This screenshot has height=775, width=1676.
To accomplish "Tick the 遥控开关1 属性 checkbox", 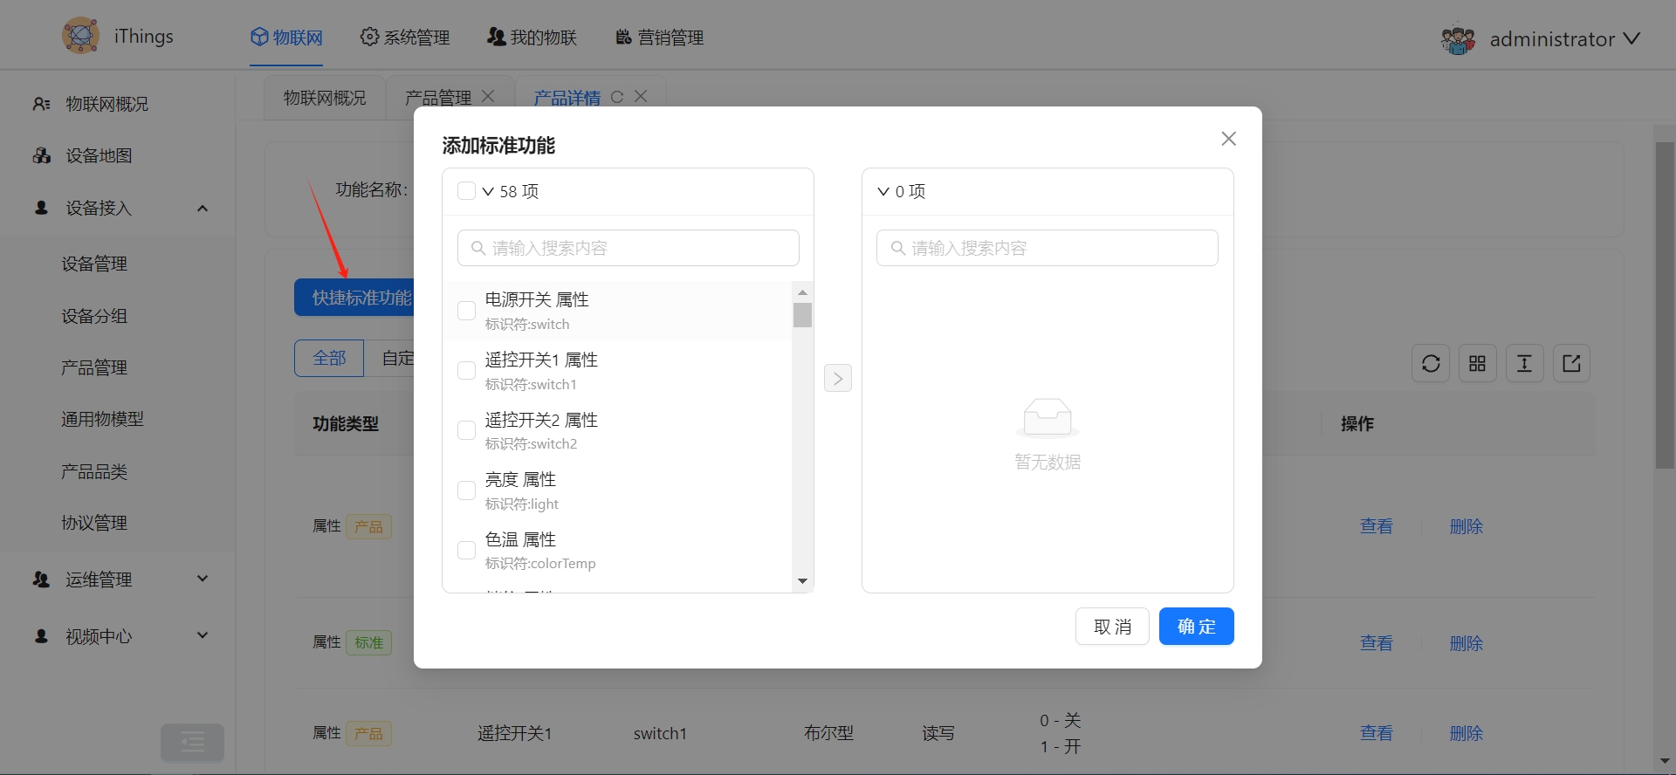I will (467, 371).
